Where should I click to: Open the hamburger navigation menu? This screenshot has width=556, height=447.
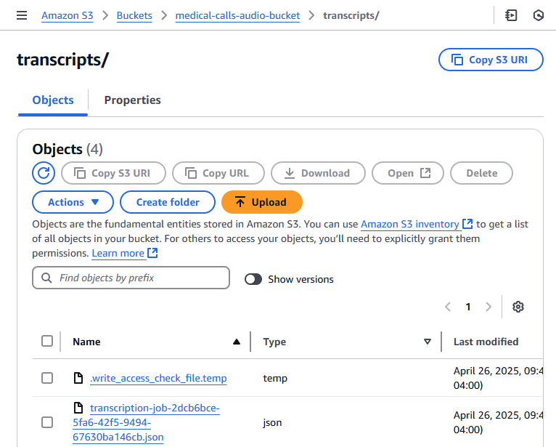(22, 15)
